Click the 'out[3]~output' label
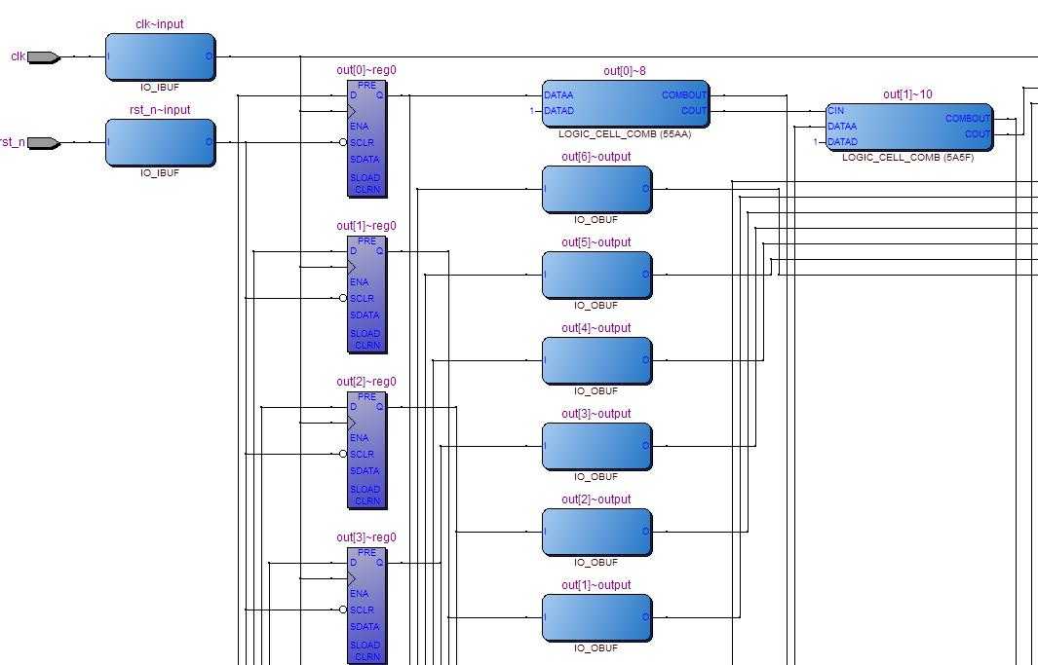 click(596, 414)
